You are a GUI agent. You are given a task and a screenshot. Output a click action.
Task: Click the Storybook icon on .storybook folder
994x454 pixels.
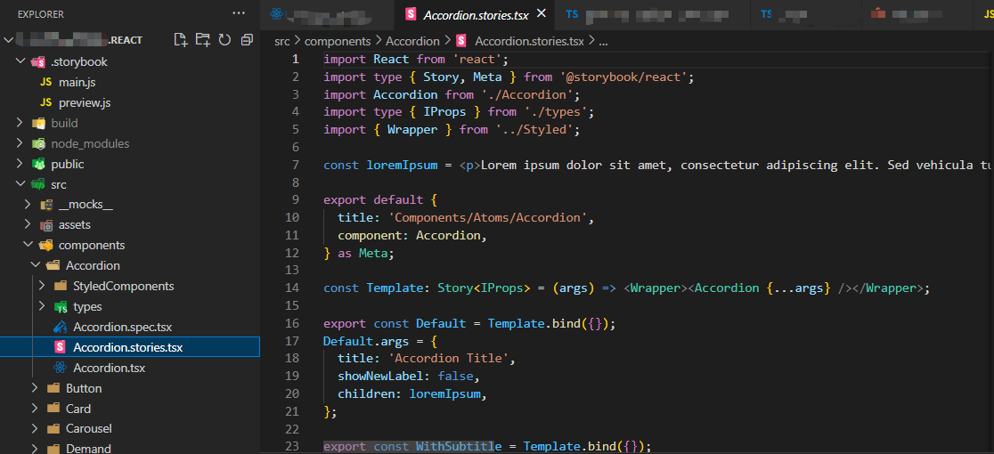38,62
